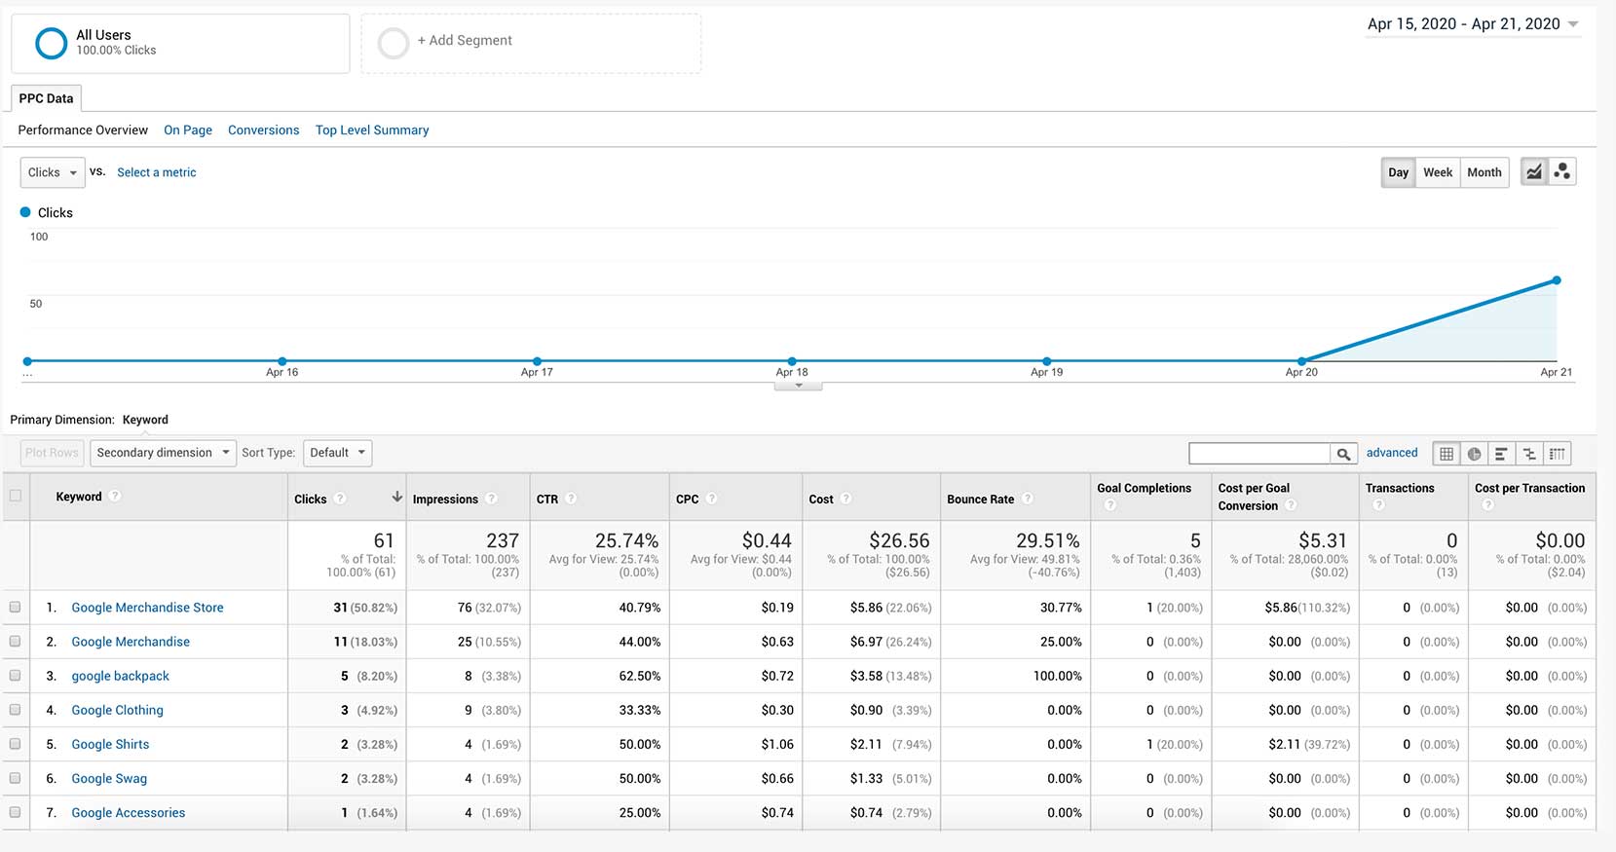Screen dimensions: 1616x852
Task: Click help icon under Goal Completions header
Action: 1110,505
